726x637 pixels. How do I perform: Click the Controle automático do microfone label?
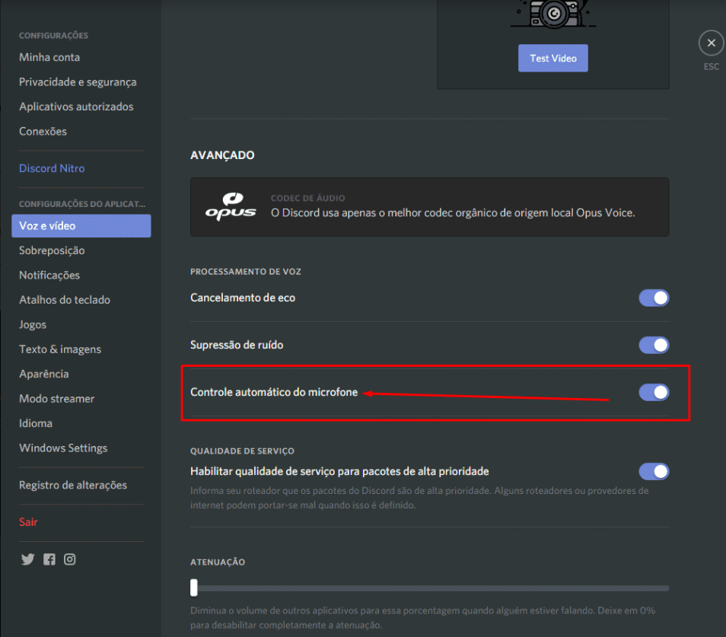pos(274,392)
